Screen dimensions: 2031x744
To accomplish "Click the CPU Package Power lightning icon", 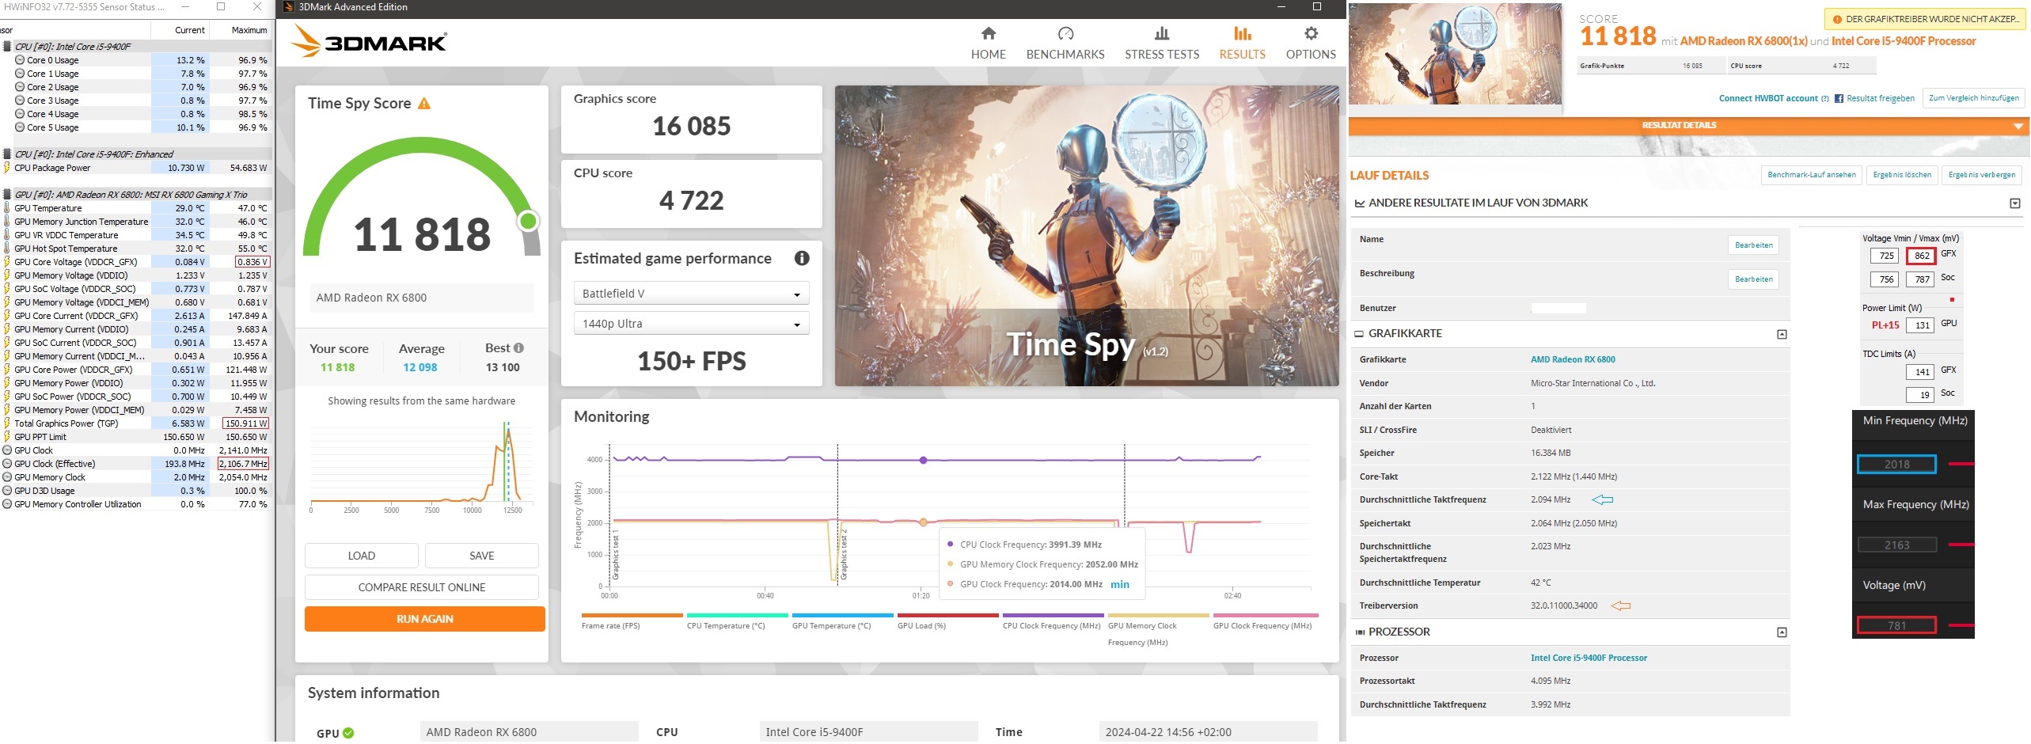I will pyautogui.click(x=7, y=168).
